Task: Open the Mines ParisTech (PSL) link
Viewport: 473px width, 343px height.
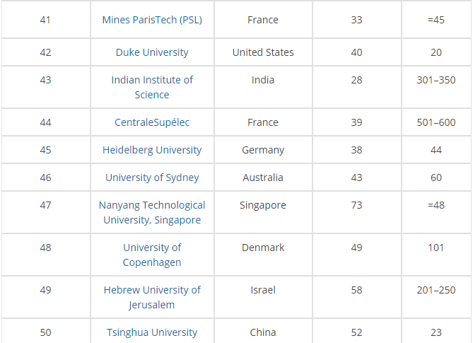Action: 152,20
